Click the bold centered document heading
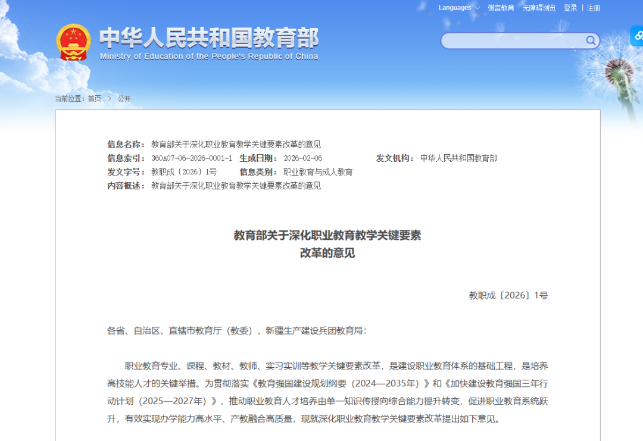Viewport: 643px width, 441px height. 327,236
